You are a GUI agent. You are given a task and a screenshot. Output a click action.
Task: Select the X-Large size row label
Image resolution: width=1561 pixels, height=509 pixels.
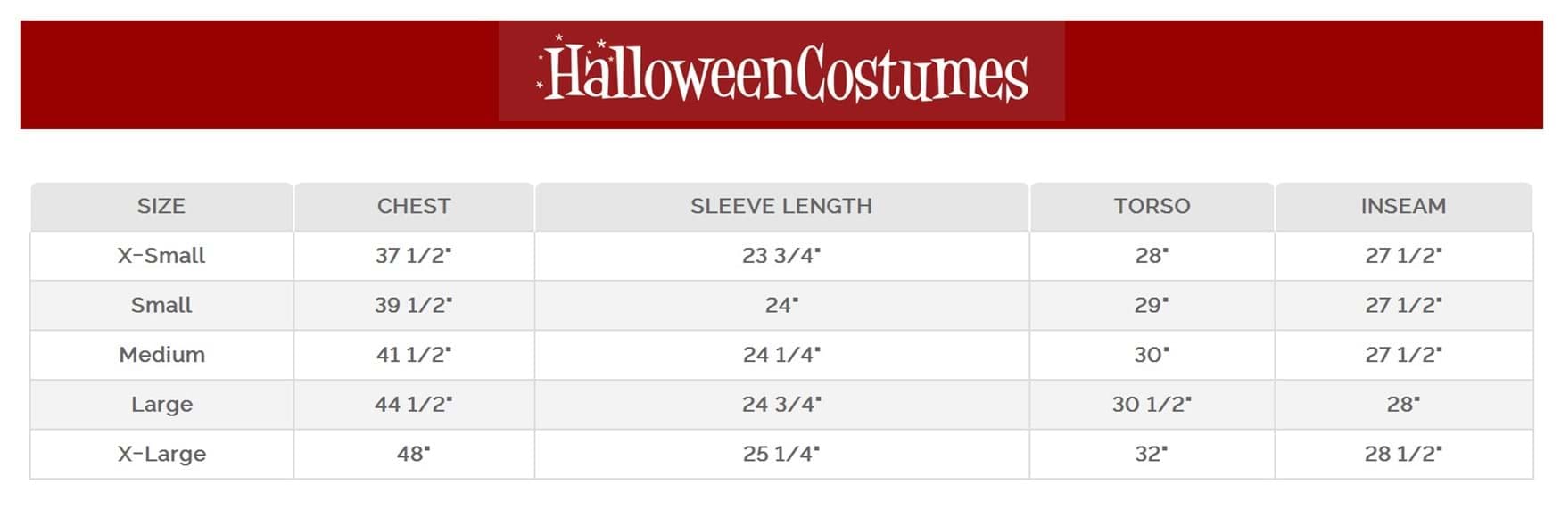point(161,454)
